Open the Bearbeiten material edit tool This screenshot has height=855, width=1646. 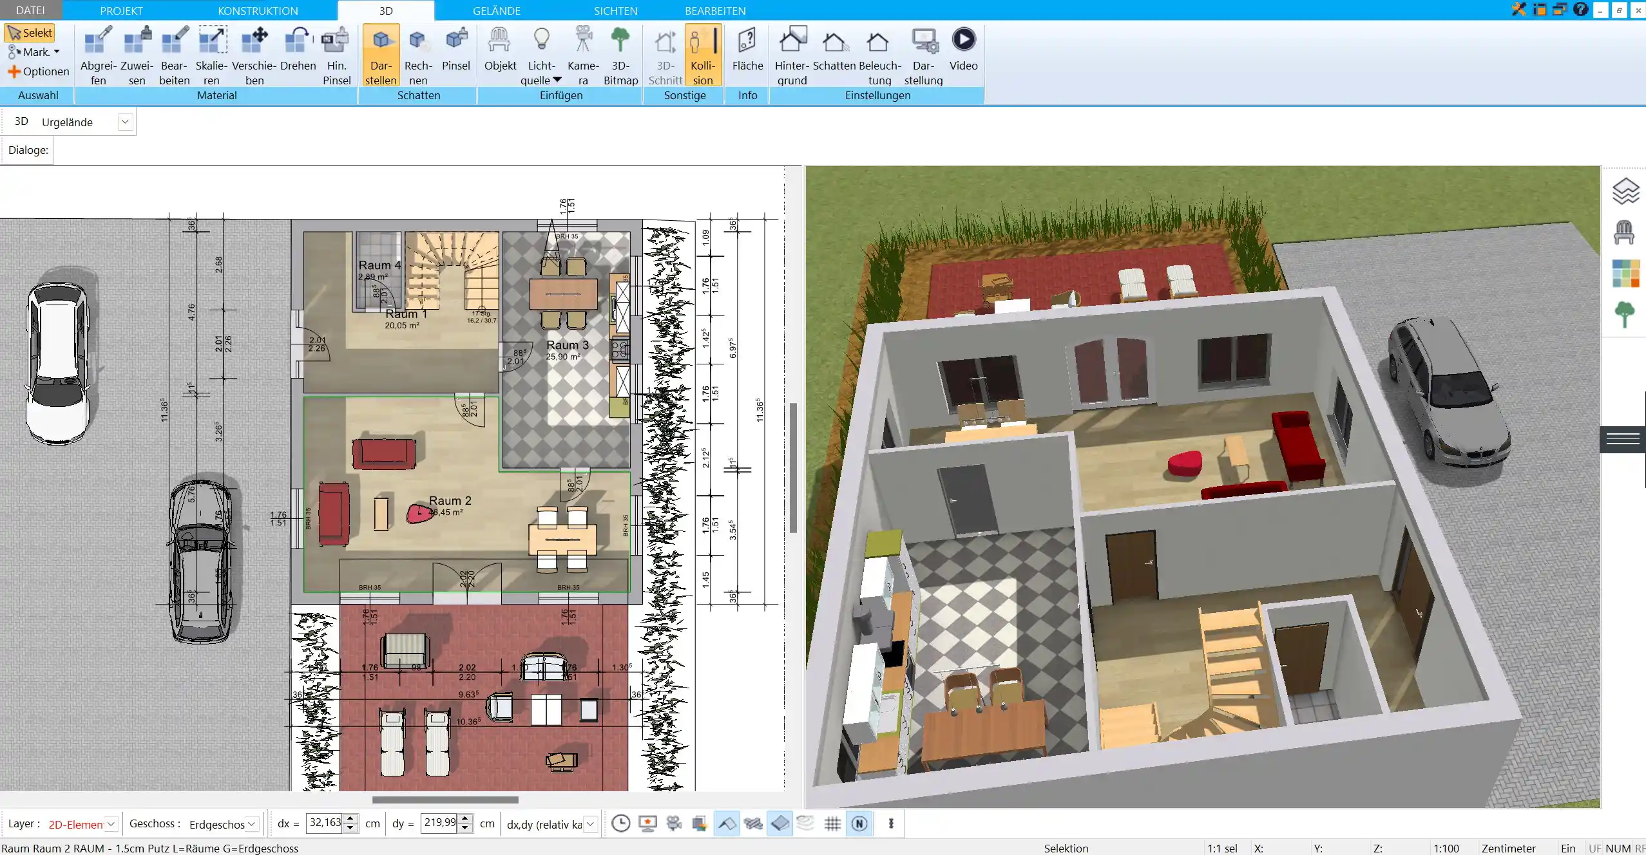175,55
